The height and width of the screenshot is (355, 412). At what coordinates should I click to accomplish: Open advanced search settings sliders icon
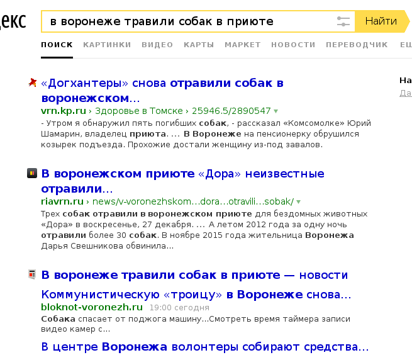click(x=343, y=21)
